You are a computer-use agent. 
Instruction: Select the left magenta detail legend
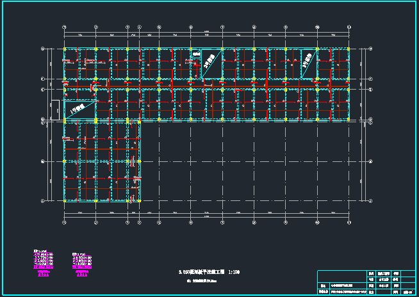coord(44,263)
